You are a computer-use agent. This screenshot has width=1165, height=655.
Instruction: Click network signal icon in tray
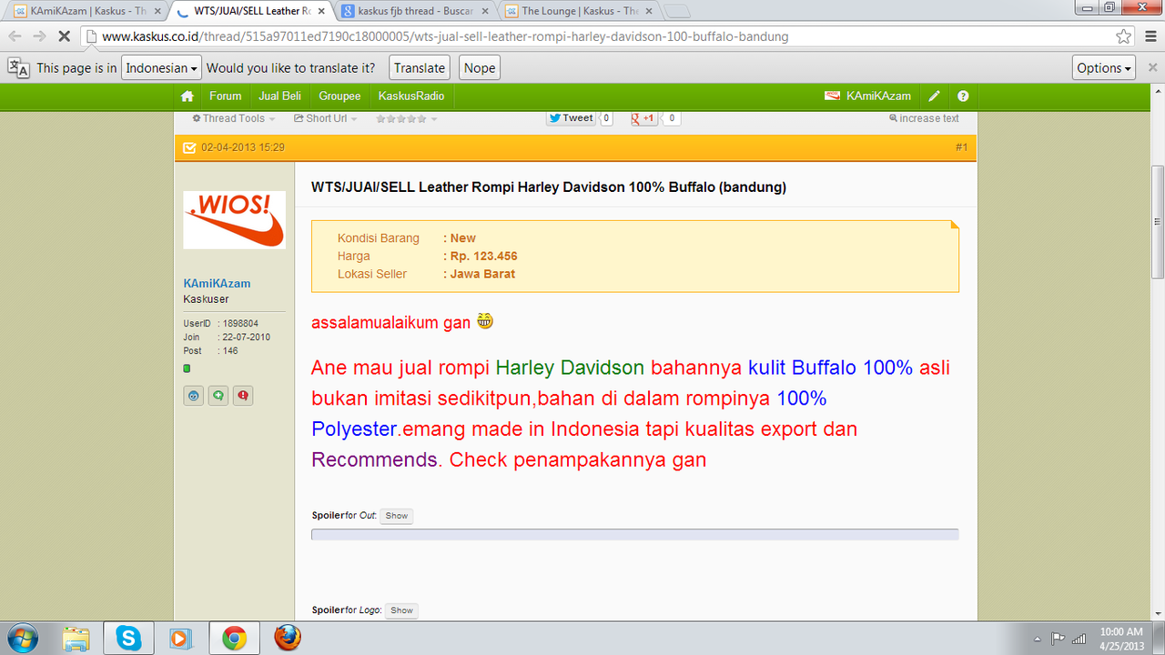point(1079,639)
